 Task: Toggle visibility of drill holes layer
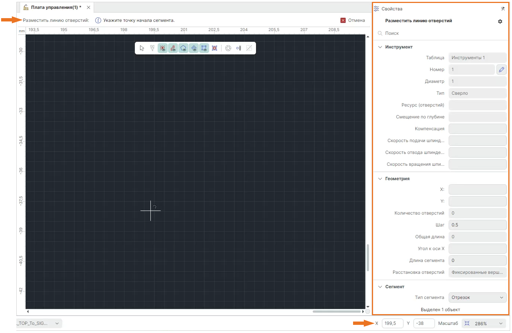coord(163,48)
